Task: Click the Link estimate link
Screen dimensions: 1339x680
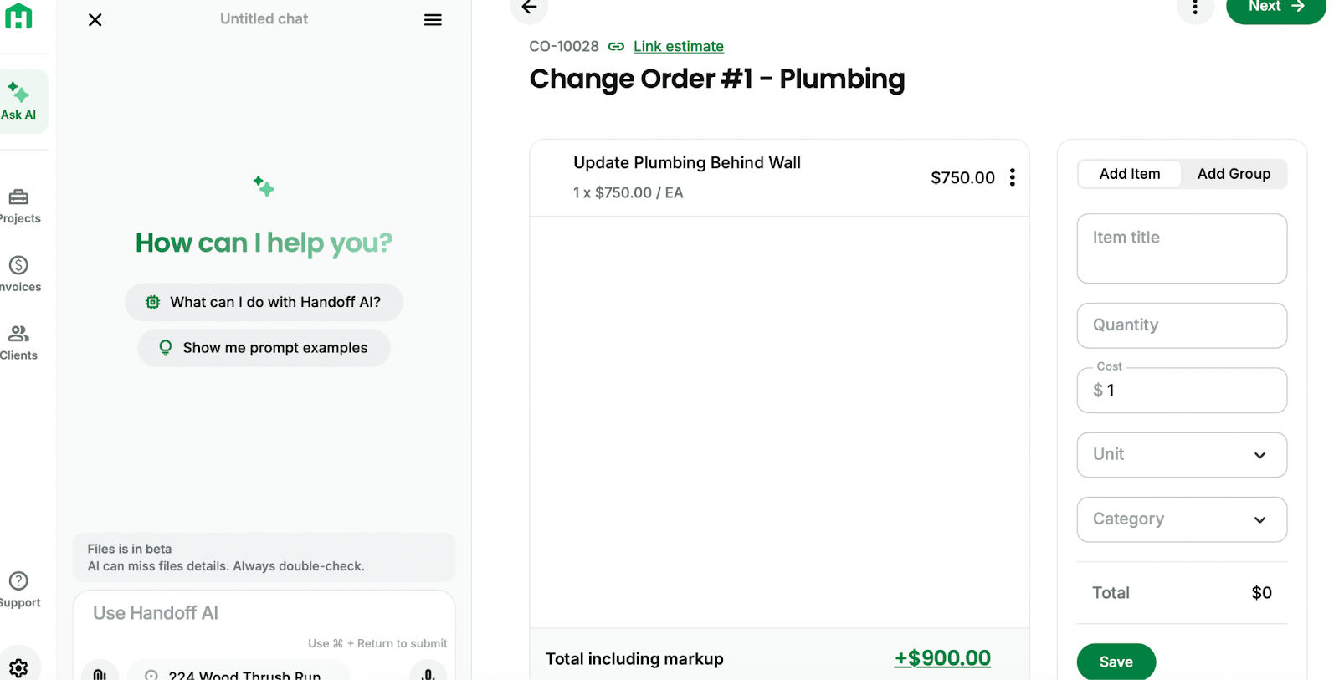Action: [678, 47]
